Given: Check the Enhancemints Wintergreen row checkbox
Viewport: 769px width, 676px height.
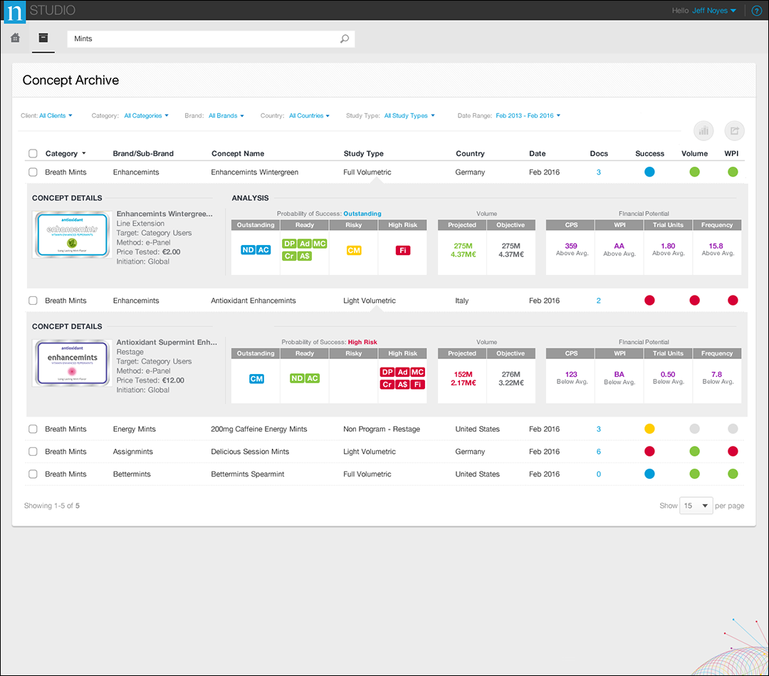Looking at the screenshot, I should [x=33, y=172].
